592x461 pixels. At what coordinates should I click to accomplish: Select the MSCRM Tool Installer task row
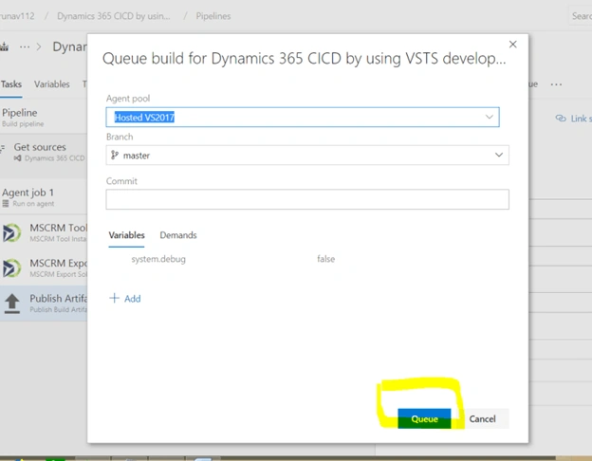44,232
